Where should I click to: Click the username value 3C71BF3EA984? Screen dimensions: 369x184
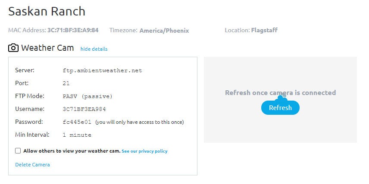[x=84, y=109]
